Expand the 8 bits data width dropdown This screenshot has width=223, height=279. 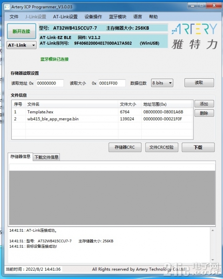[x=162, y=83]
